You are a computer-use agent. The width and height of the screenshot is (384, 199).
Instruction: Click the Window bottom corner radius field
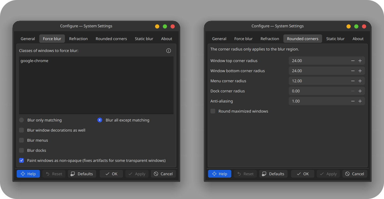click(x=327, y=71)
